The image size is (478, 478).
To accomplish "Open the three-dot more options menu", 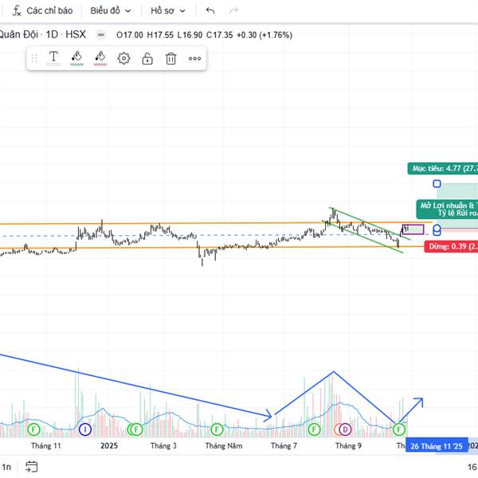I will (194, 58).
